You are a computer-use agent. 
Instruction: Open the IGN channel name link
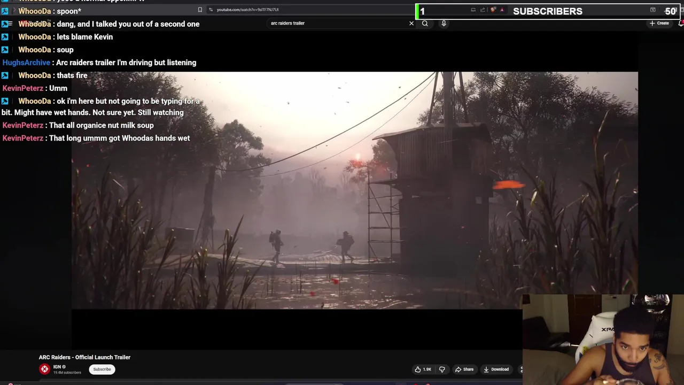[57, 367]
